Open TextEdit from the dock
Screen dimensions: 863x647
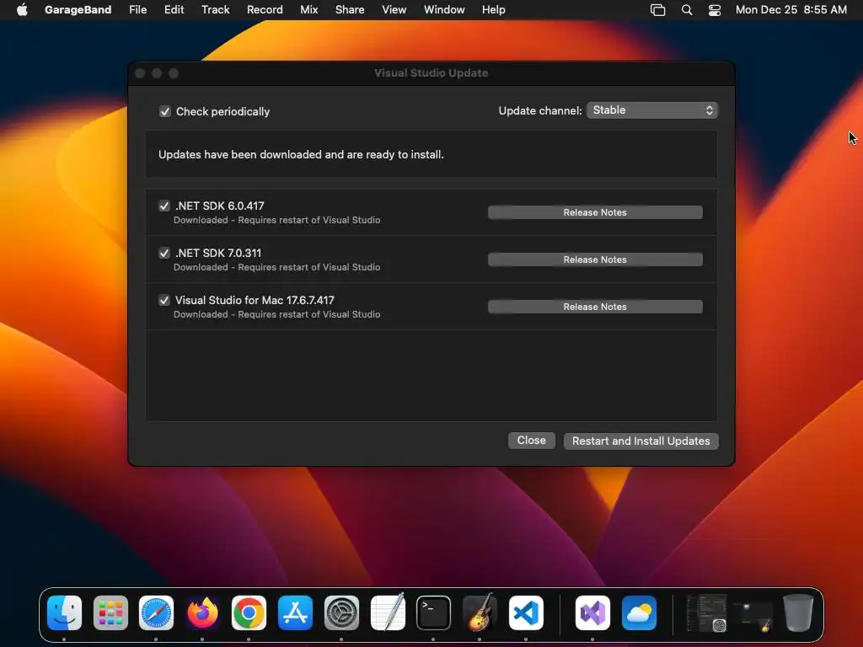(x=388, y=613)
